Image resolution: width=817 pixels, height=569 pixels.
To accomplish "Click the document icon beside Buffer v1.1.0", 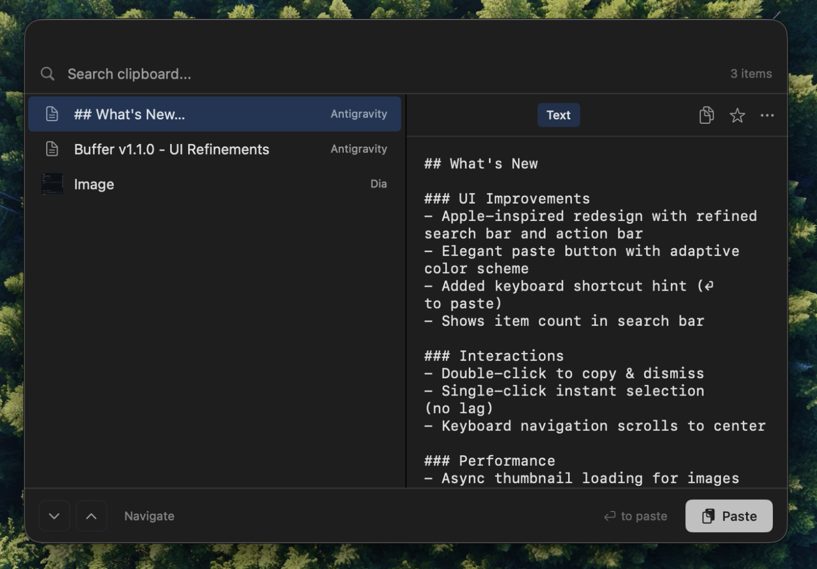I will [52, 149].
